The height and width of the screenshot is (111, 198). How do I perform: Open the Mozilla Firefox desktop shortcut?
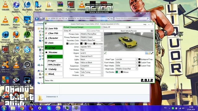[x=16, y=36]
